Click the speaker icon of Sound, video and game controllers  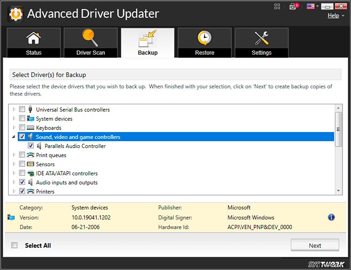(x=31, y=137)
